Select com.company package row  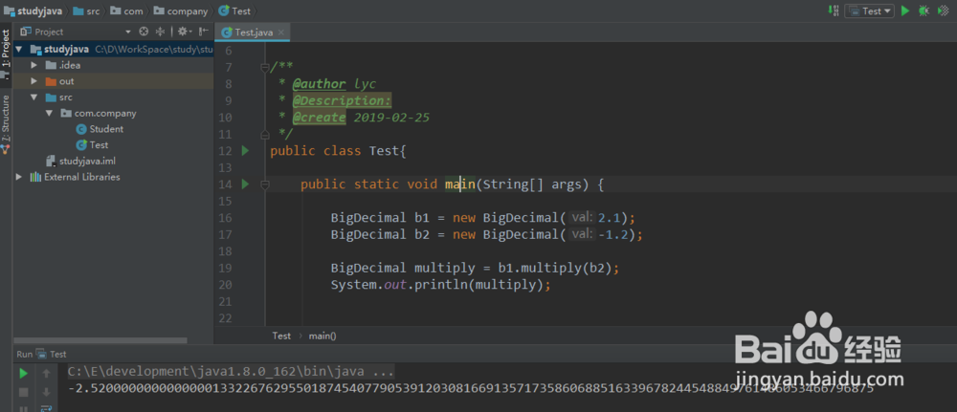114,114
